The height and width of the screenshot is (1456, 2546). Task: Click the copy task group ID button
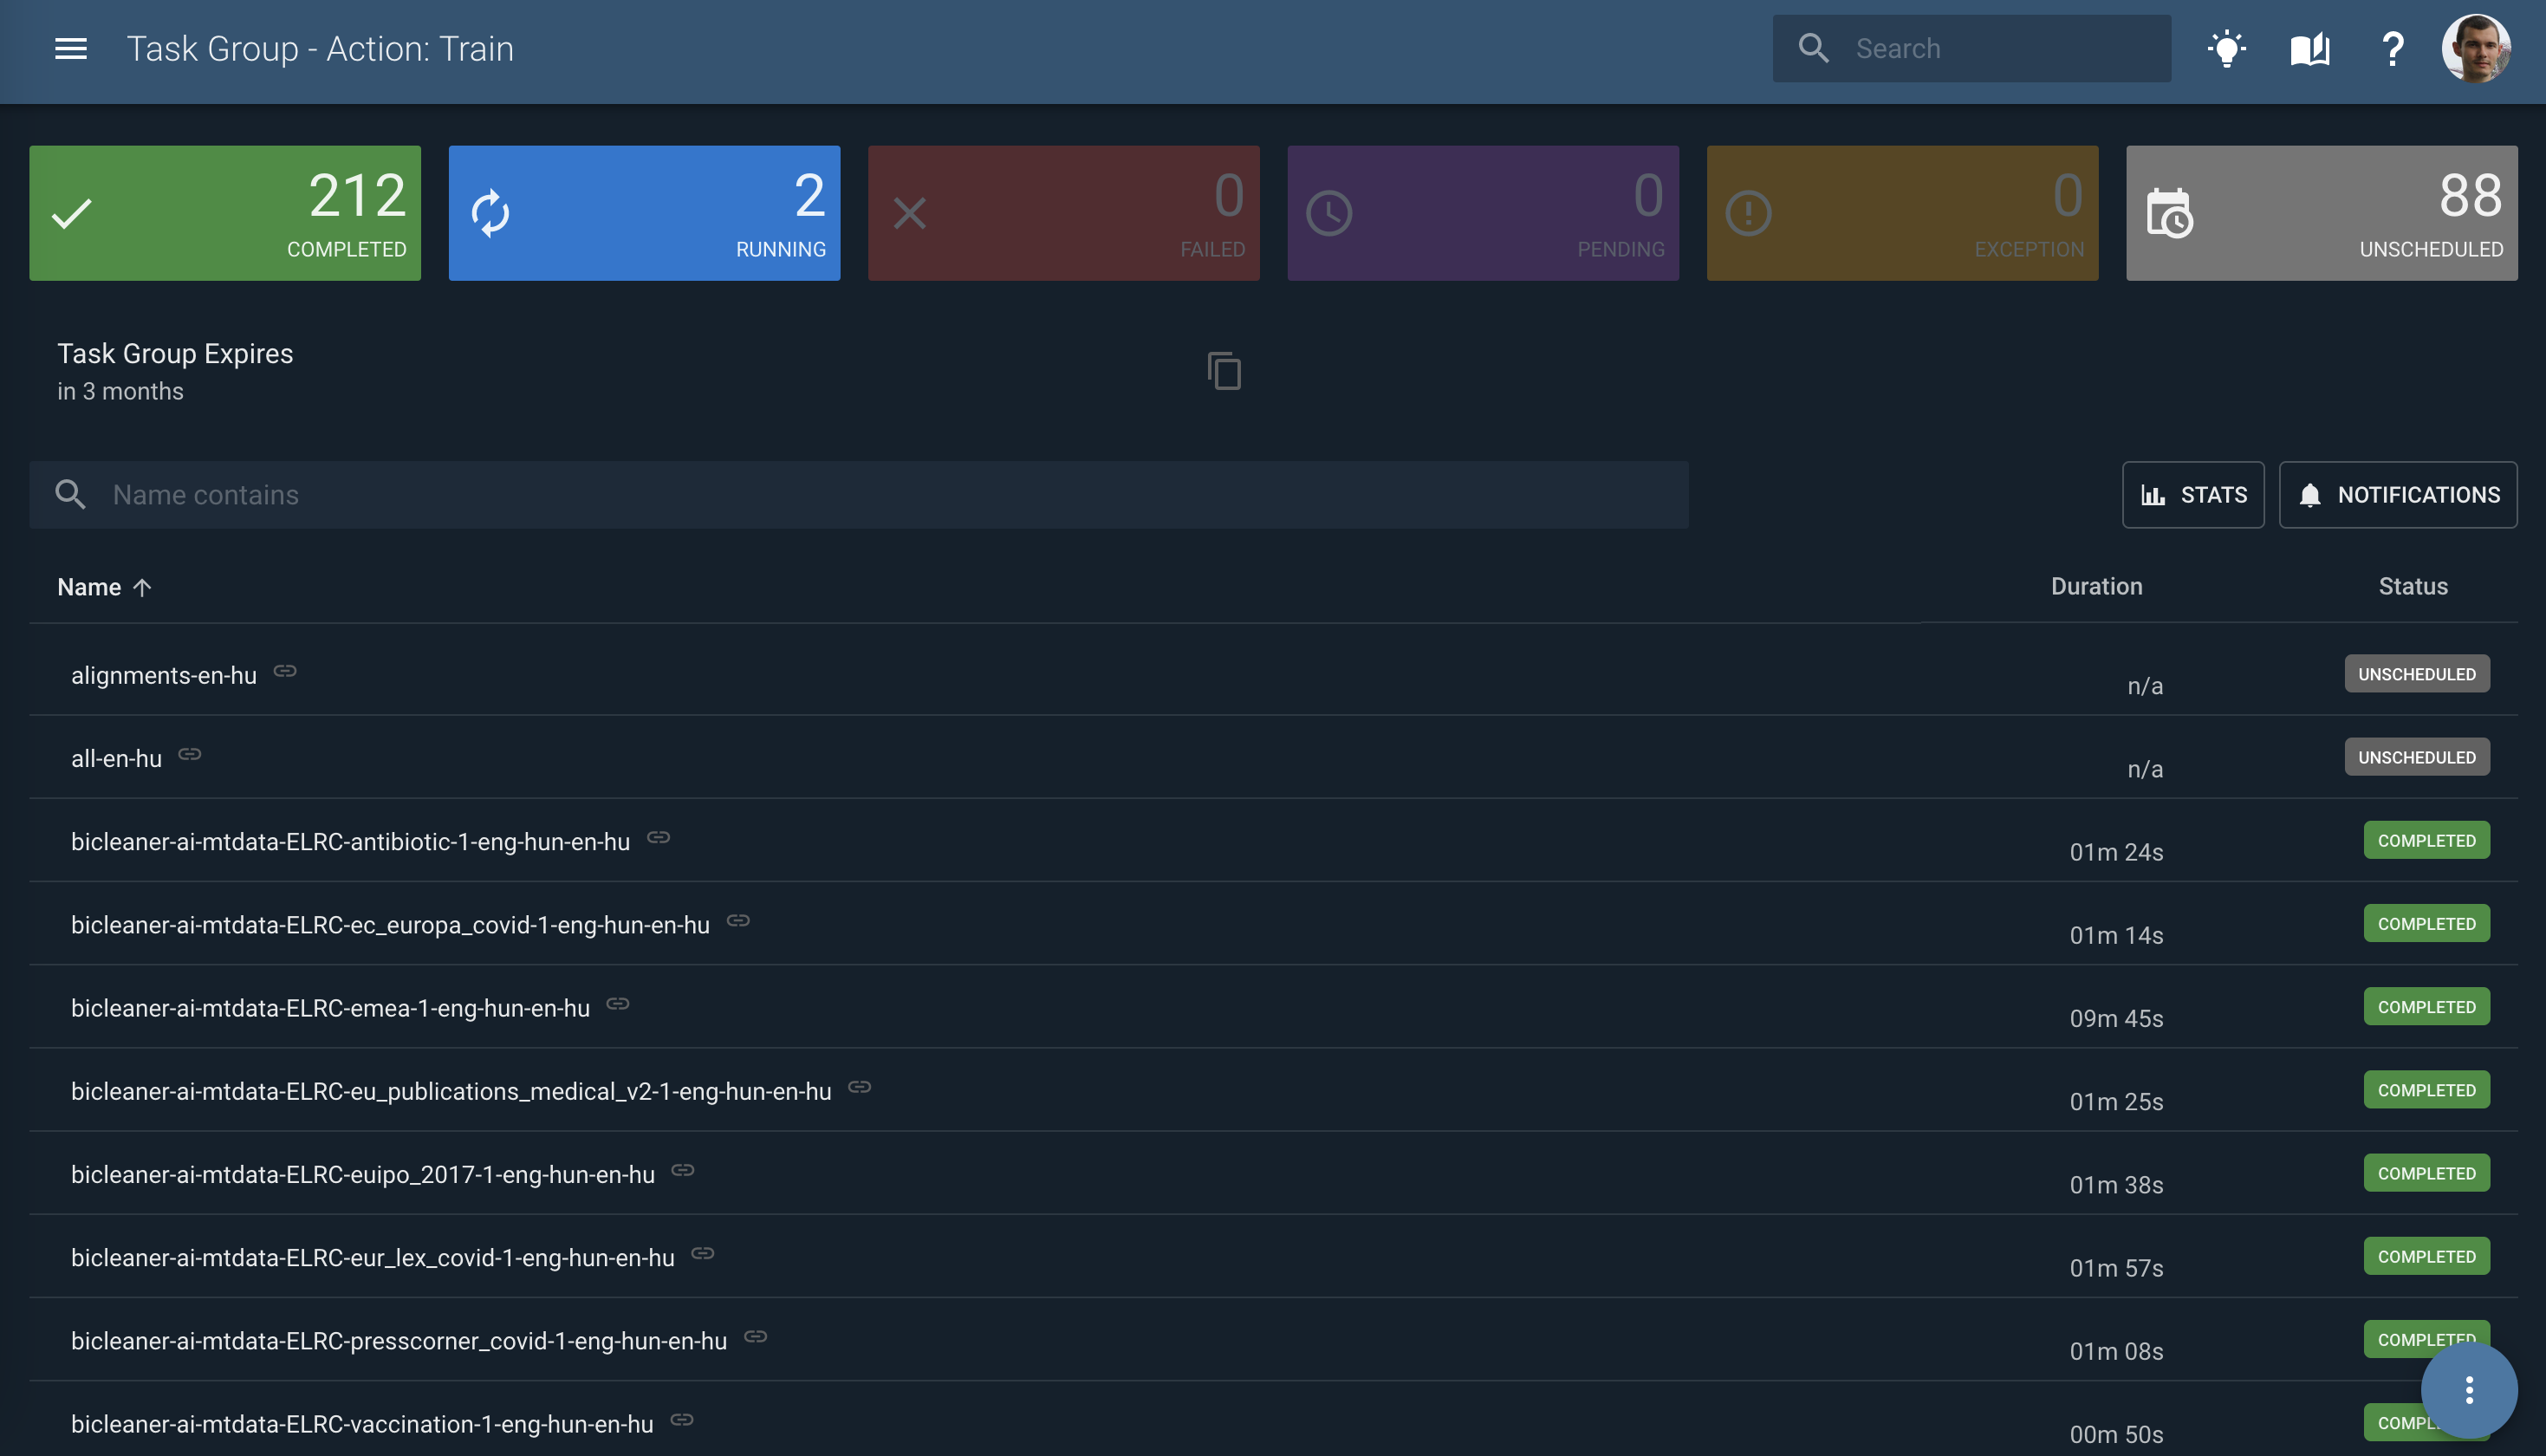pos(1224,371)
